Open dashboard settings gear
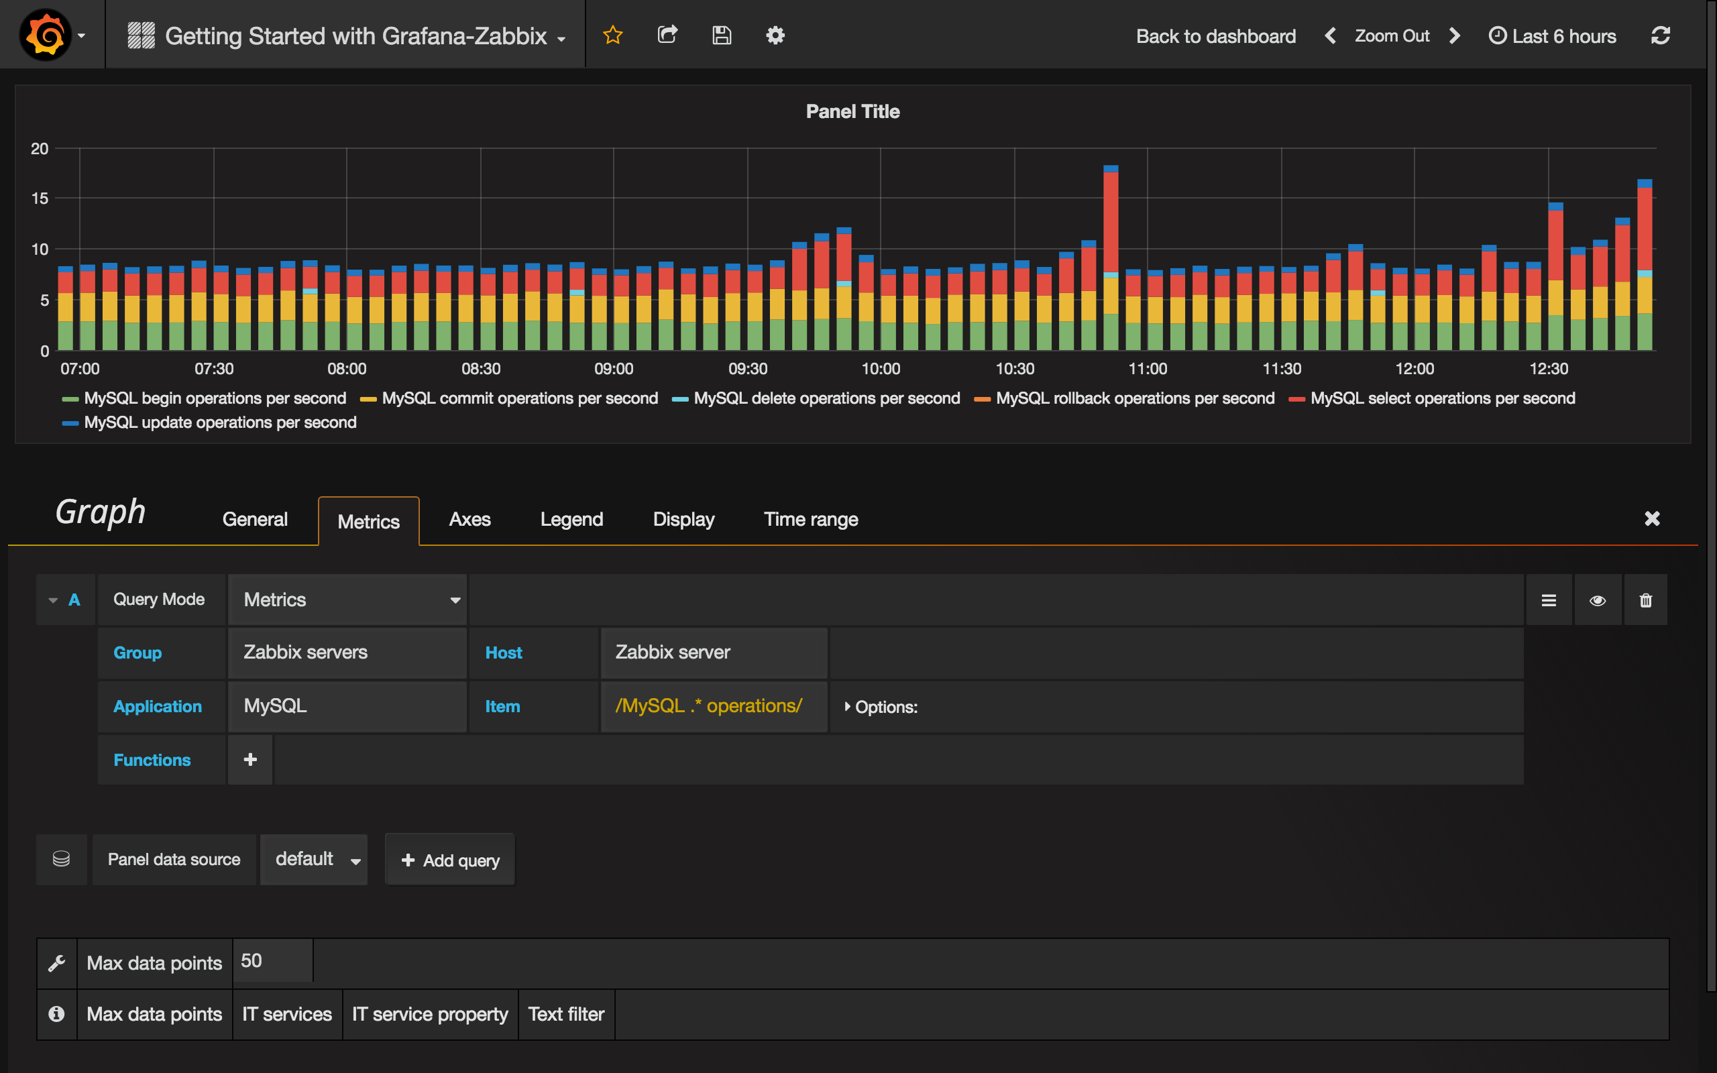This screenshot has height=1073, width=1717. pyautogui.click(x=775, y=35)
